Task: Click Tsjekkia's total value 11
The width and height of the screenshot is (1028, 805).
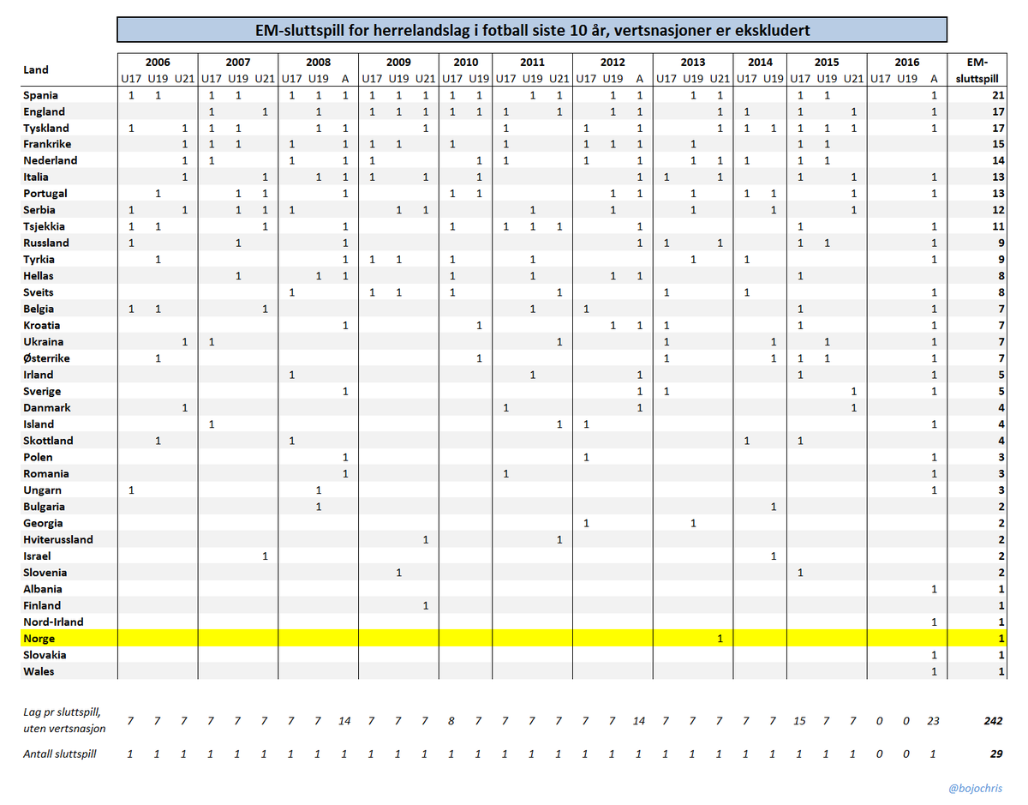Action: [x=997, y=226]
